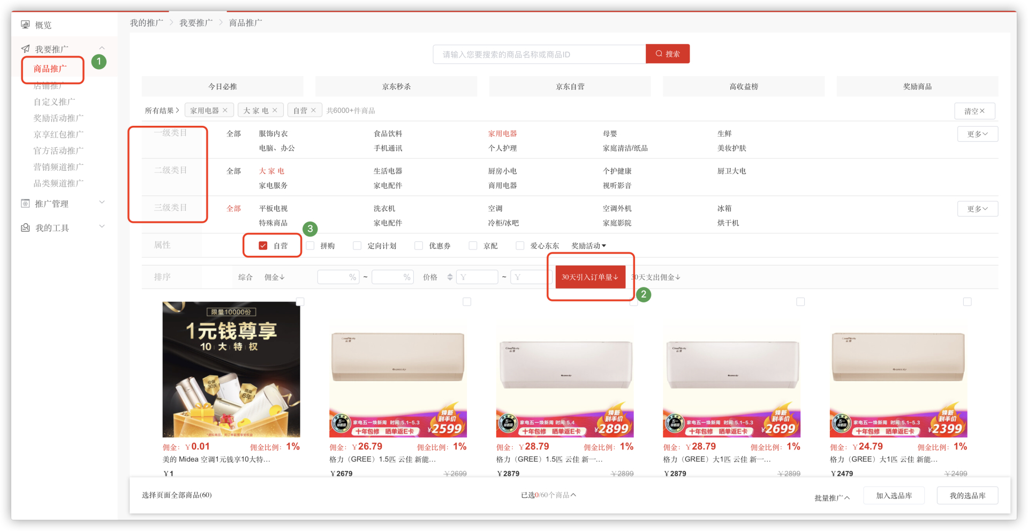
Task: Expand 更多 for first-level categories
Action: [x=978, y=134]
